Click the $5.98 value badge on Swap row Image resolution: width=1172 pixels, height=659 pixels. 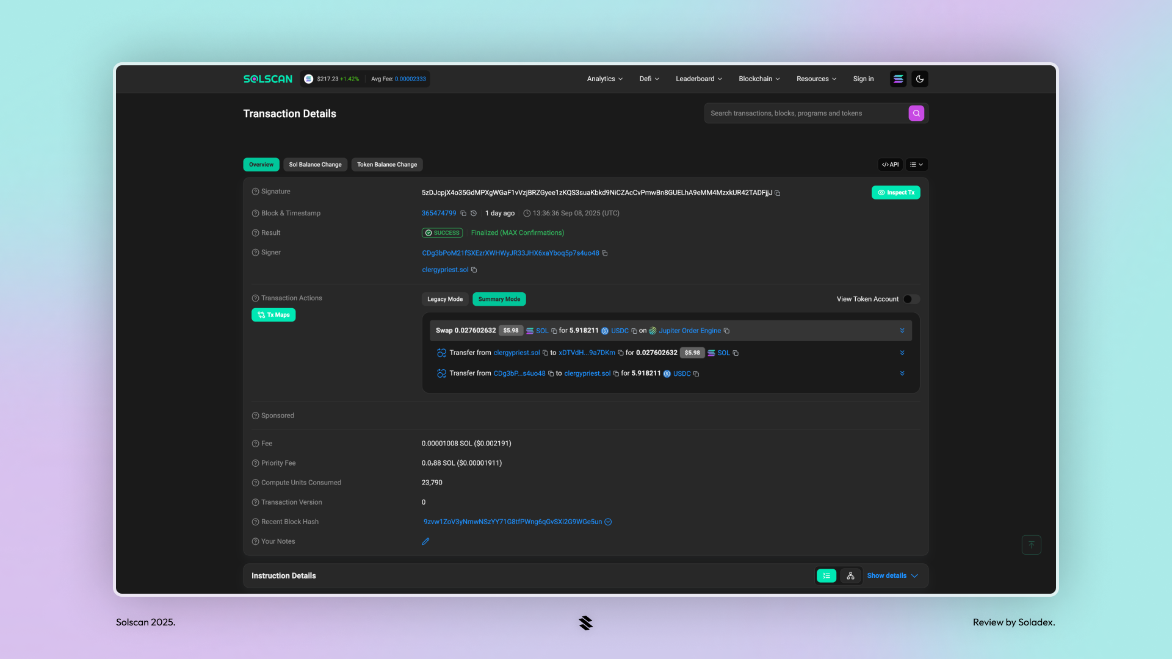pos(510,330)
